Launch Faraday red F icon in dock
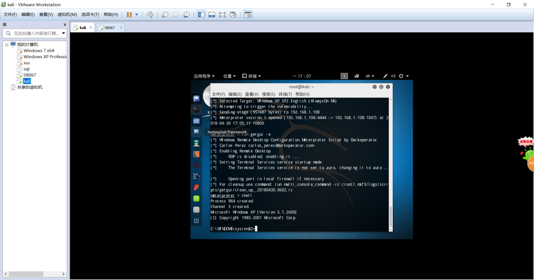The width and height of the screenshot is (534, 280). pos(196,187)
